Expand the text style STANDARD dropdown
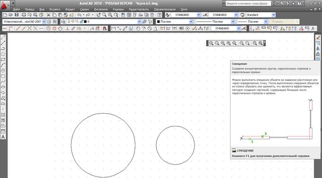The height and width of the screenshot is (178, 322). pos(198,15)
